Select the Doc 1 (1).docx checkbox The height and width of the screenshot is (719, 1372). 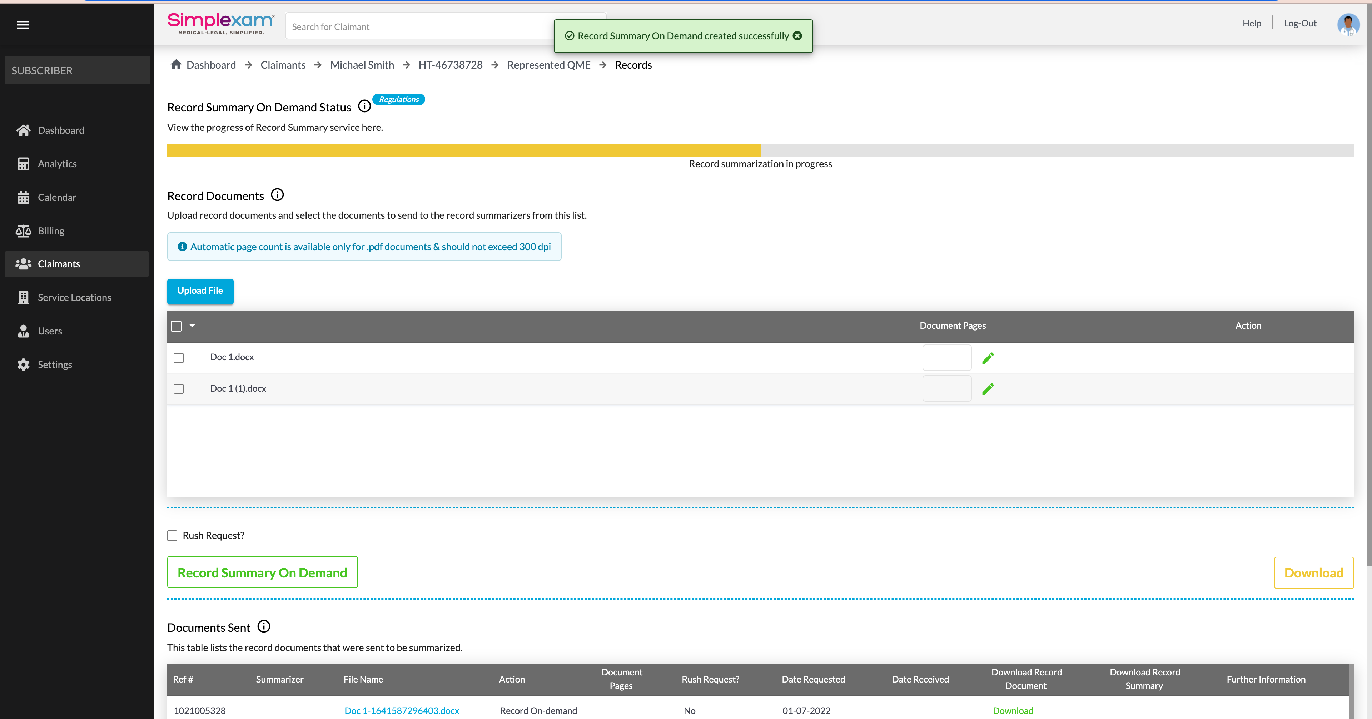point(179,389)
